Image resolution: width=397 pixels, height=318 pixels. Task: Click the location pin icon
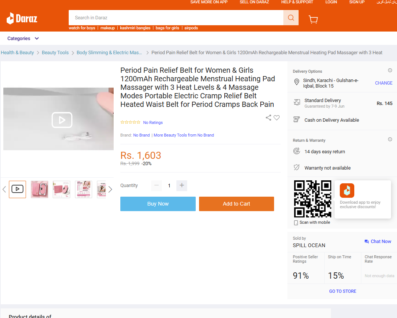(296, 82)
